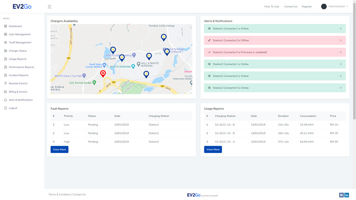This screenshot has height=200, width=356.
Task: Dismiss Station2 Connector3 is Online alert
Action: pos(341,88)
